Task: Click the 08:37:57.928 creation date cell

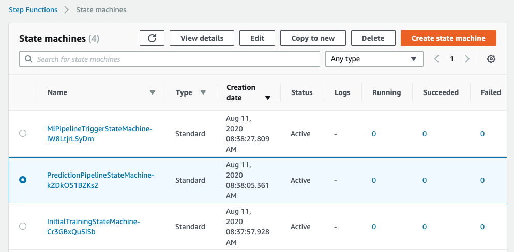Action: 248,227
